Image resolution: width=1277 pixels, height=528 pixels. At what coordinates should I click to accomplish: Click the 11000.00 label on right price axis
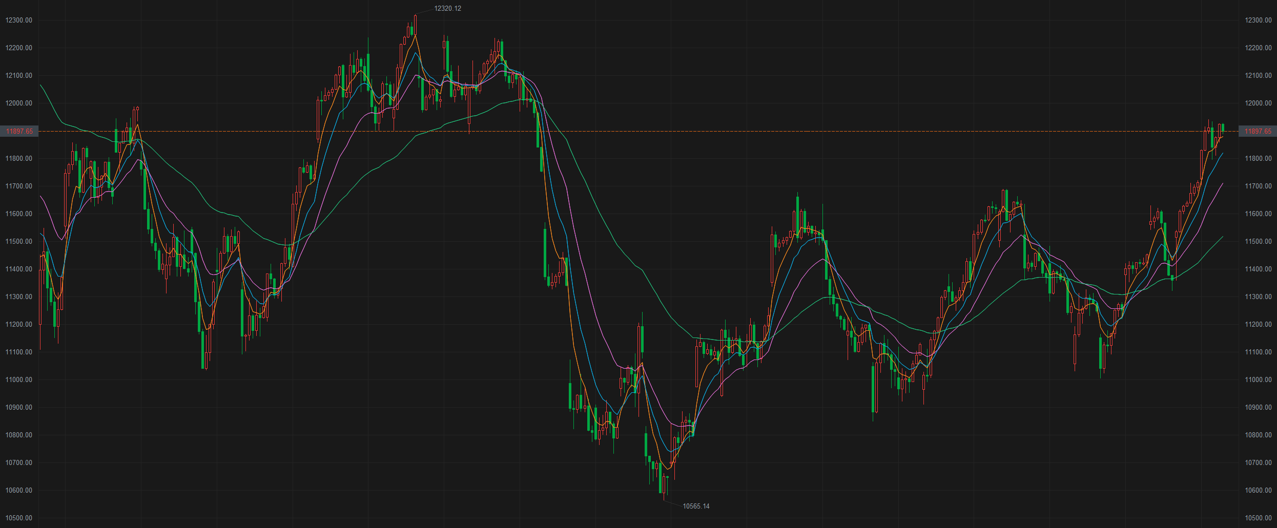tap(1258, 379)
